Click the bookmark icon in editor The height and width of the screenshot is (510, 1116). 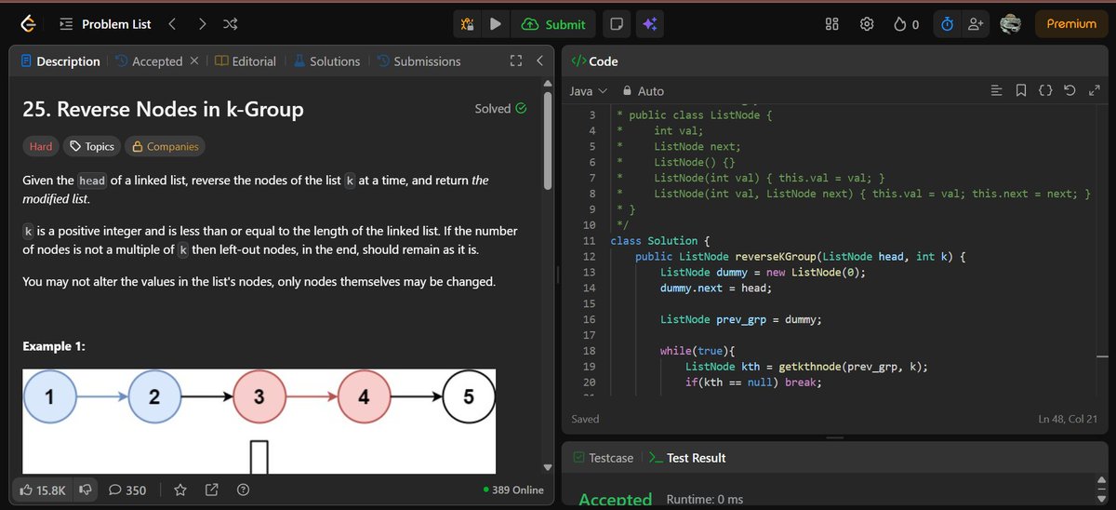1021,91
